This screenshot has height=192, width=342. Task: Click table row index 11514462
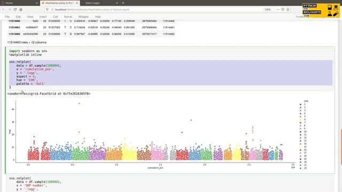(14, 34)
